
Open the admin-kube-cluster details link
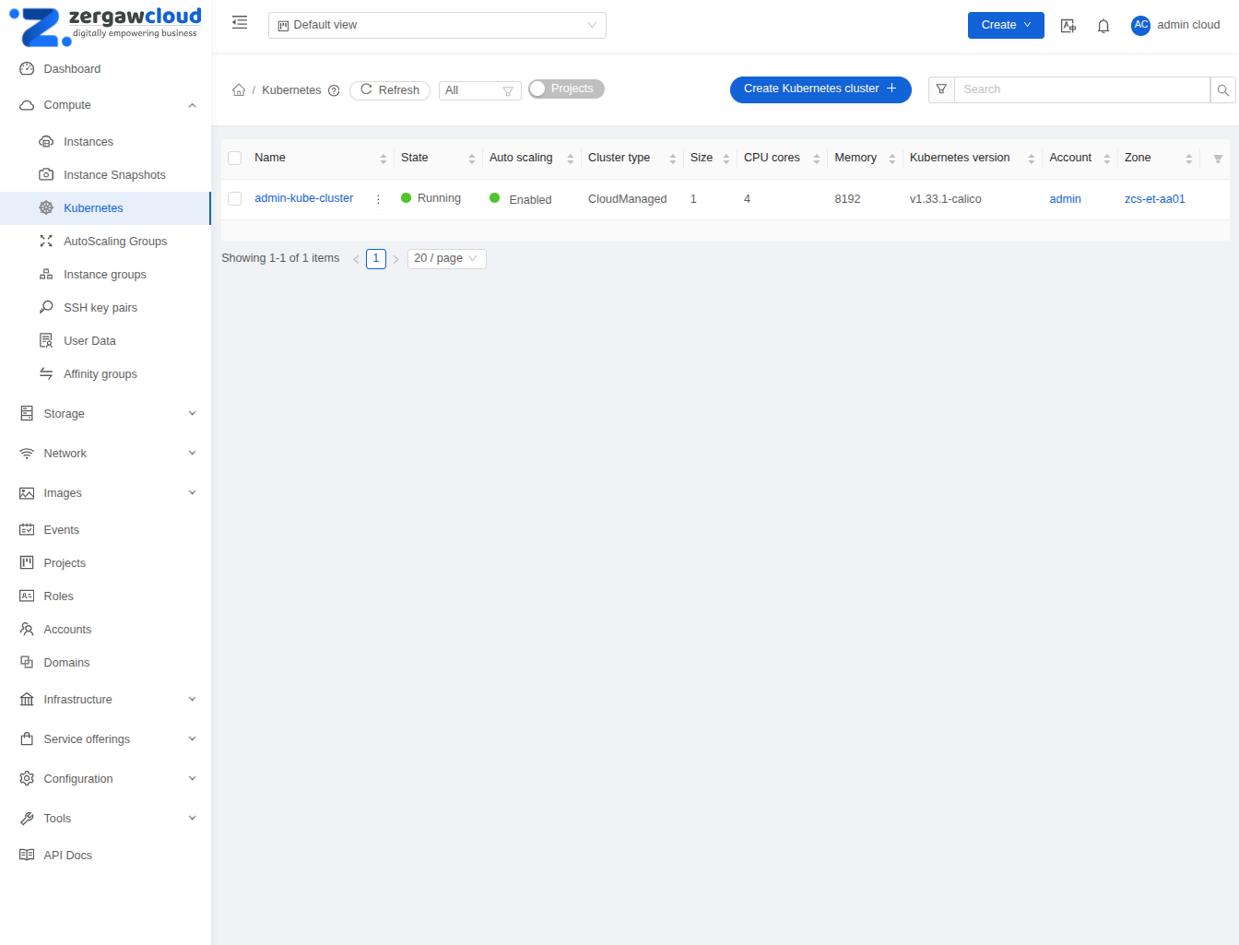coord(303,198)
